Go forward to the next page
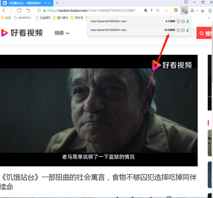 tap(11, 10)
